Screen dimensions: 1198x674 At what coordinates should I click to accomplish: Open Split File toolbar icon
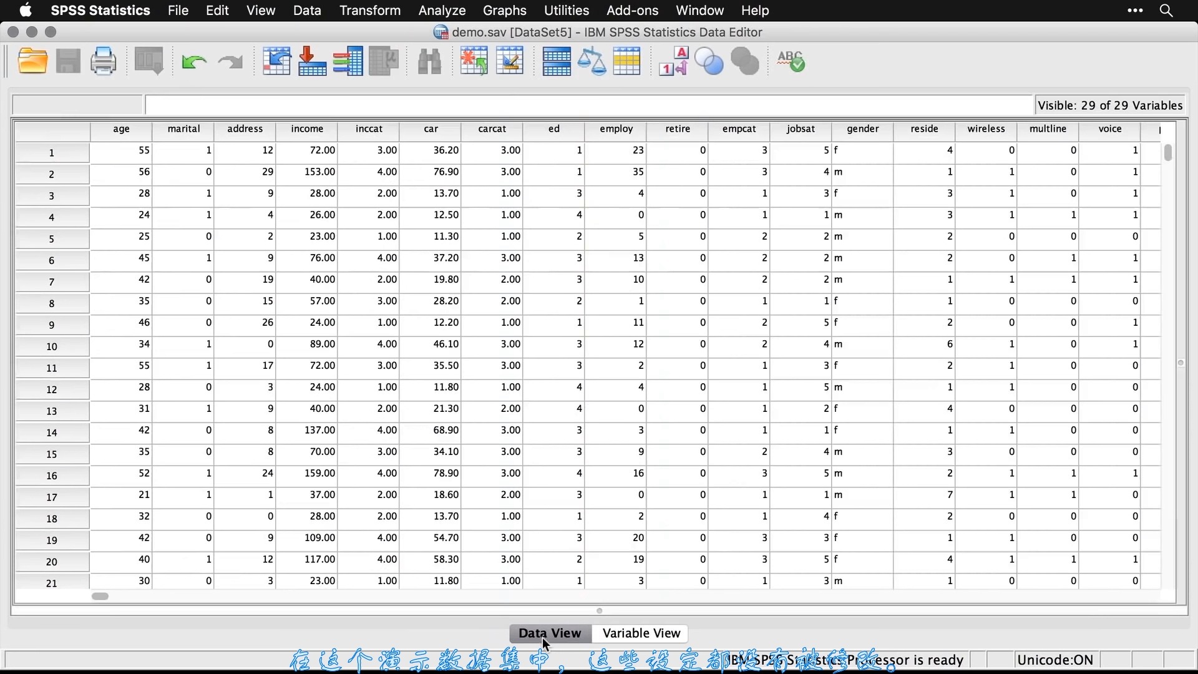(x=557, y=62)
